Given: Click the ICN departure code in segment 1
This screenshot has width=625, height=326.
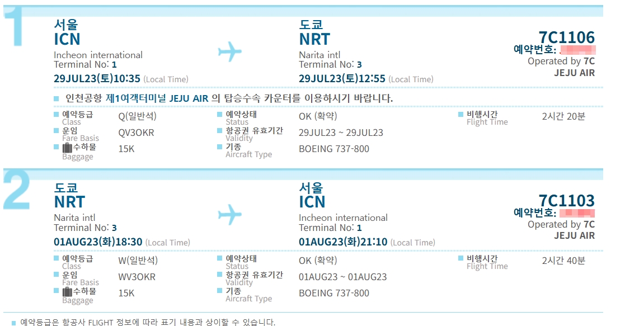Looking at the screenshot, I should click(x=67, y=40).
